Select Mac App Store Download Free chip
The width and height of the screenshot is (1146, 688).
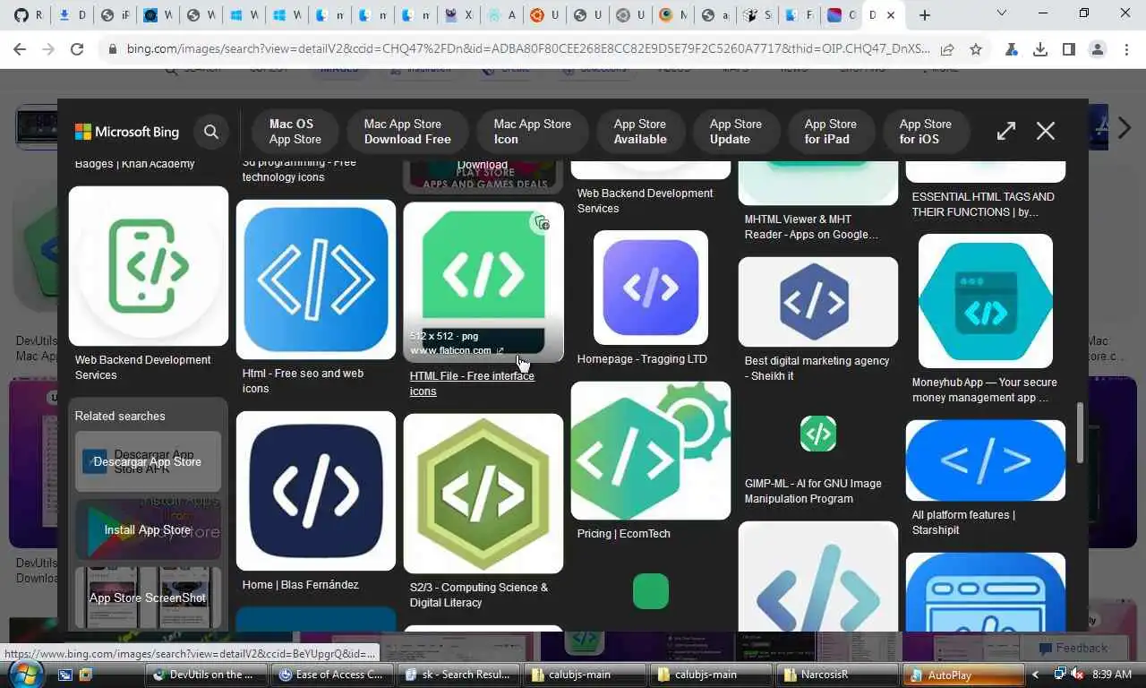point(407,132)
